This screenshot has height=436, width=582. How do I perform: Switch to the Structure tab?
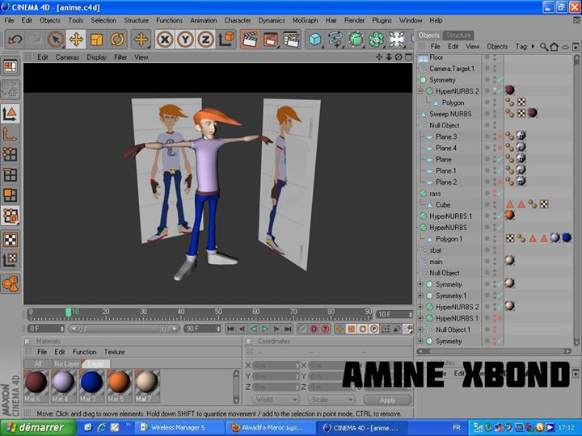coord(458,36)
